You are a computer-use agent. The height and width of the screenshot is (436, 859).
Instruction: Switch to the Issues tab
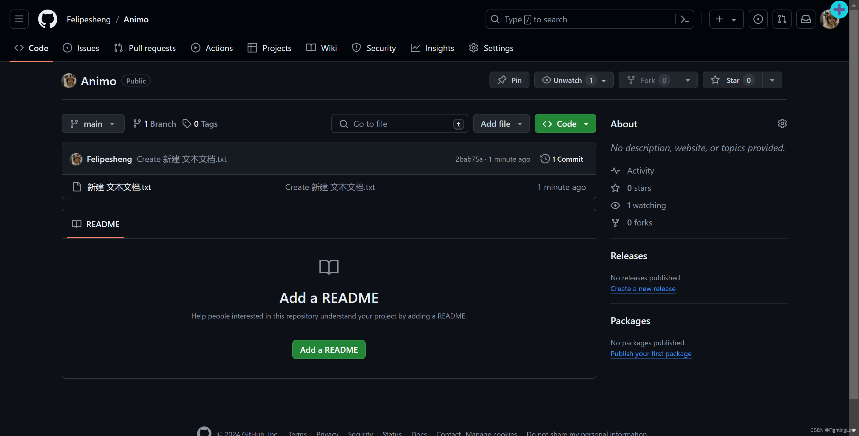tap(81, 48)
